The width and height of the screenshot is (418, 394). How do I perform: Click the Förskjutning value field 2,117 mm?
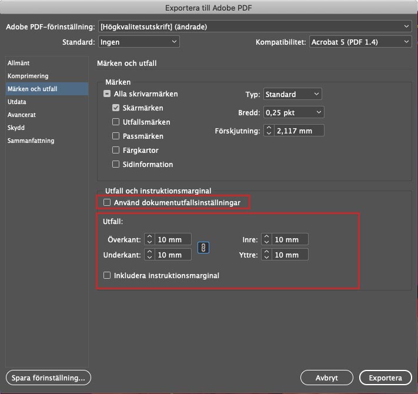coord(299,131)
